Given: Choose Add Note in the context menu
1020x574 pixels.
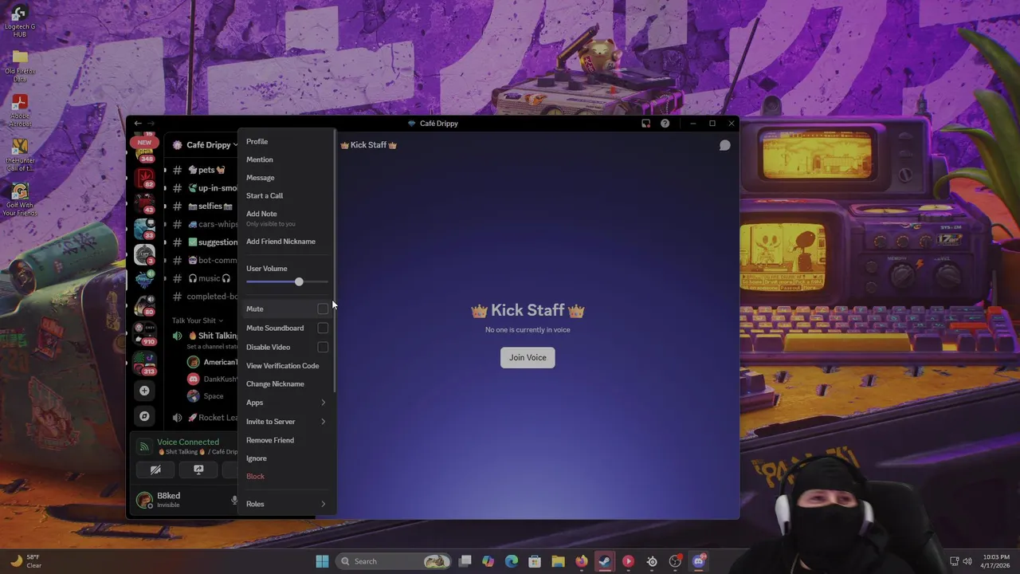Looking at the screenshot, I should [286, 218].
